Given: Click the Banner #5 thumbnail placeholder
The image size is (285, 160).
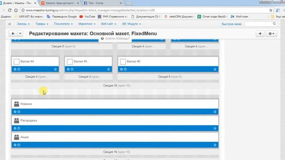Looking at the screenshot, I should [x=69, y=62].
